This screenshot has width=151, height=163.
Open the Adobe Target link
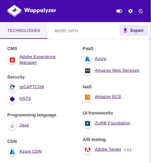click(x=108, y=149)
